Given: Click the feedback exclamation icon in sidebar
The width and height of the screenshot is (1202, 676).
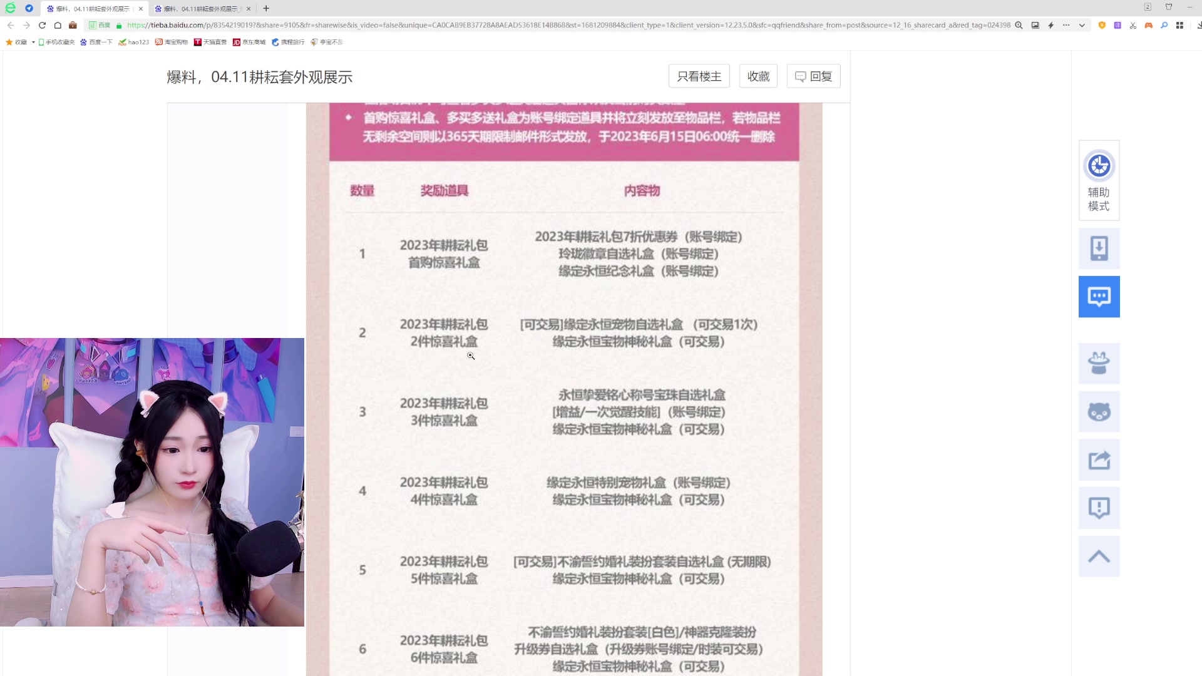Looking at the screenshot, I should click(1099, 508).
